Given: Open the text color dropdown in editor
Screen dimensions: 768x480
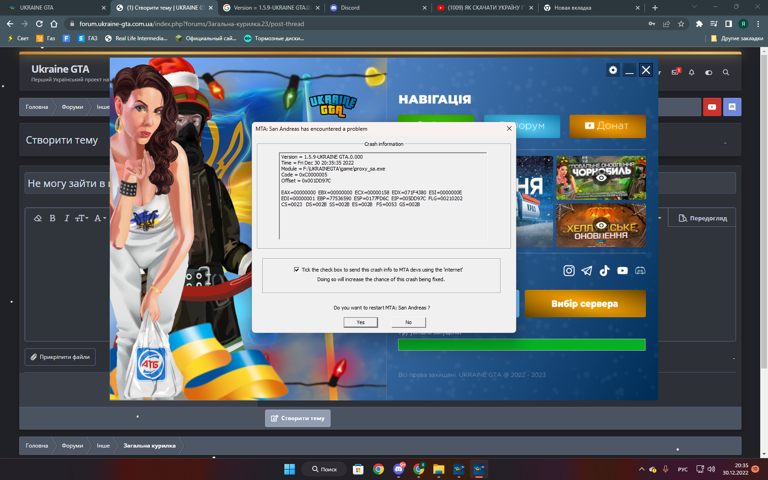Looking at the screenshot, I should pyautogui.click(x=100, y=218).
